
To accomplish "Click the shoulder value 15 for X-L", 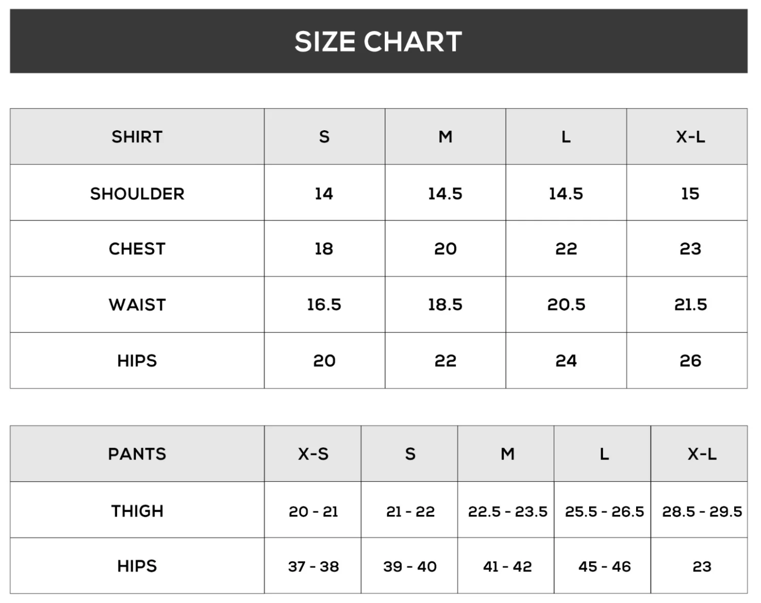I will click(x=690, y=193).
